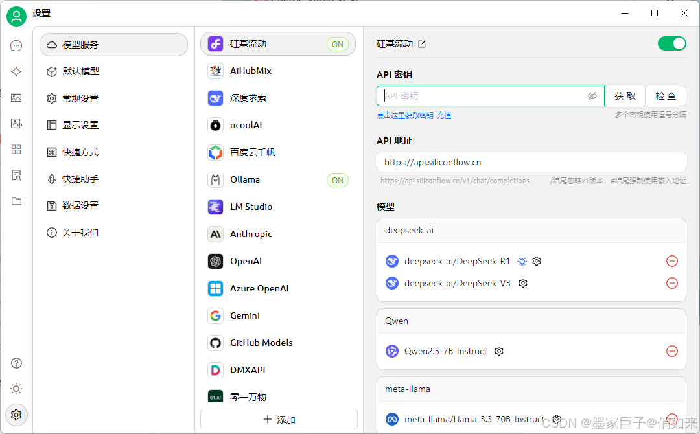The image size is (700, 434).
Task: Click the 充值 link
Action: 444,115
